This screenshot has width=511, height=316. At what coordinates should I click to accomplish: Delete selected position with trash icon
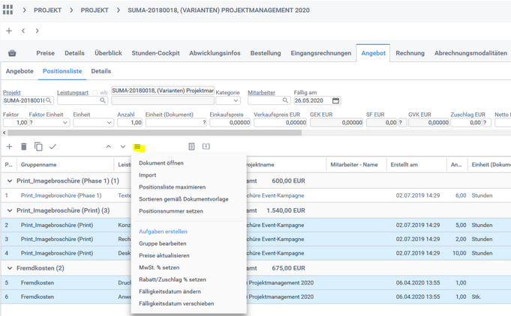(24, 147)
